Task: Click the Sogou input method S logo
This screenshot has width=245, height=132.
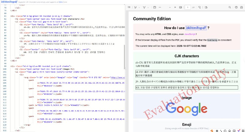Action: click(212, 131)
